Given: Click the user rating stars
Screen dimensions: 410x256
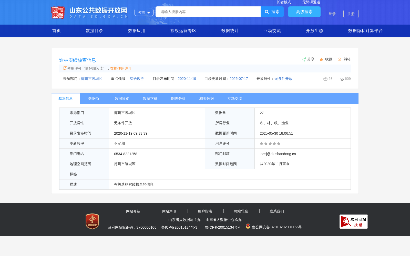Looking at the screenshot, I should coord(270,144).
